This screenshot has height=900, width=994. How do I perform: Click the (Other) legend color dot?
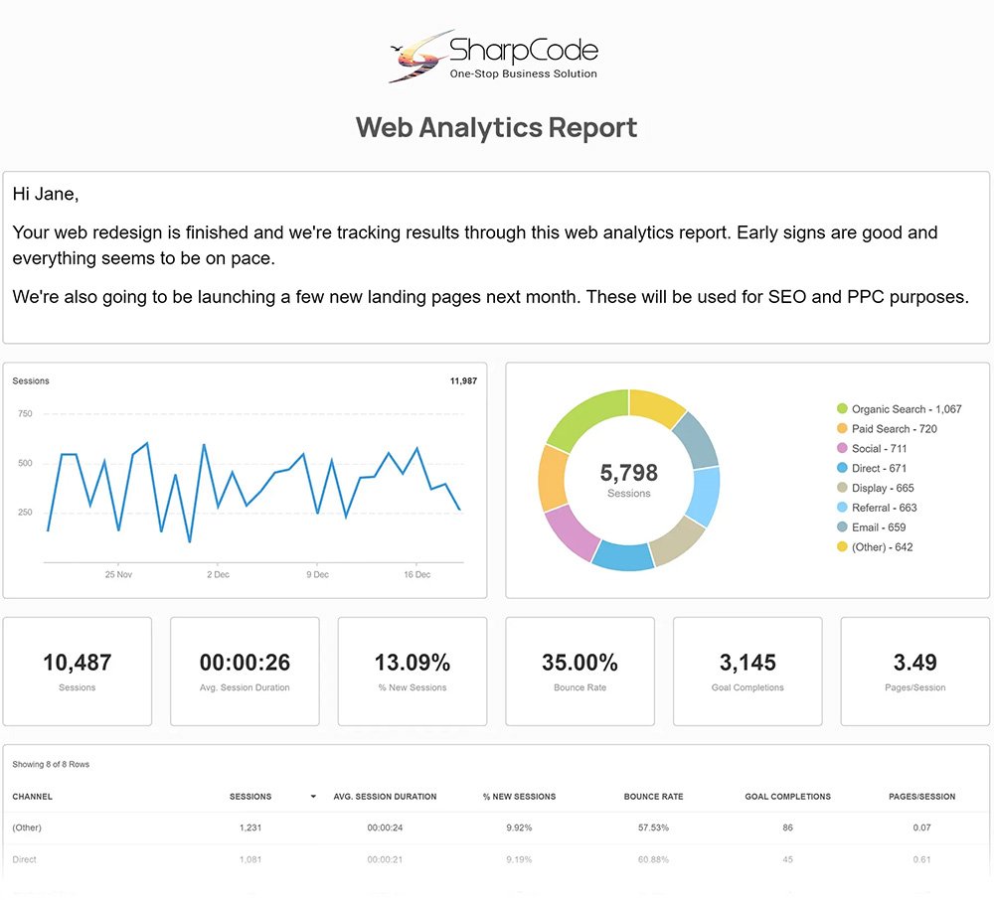[x=842, y=547]
